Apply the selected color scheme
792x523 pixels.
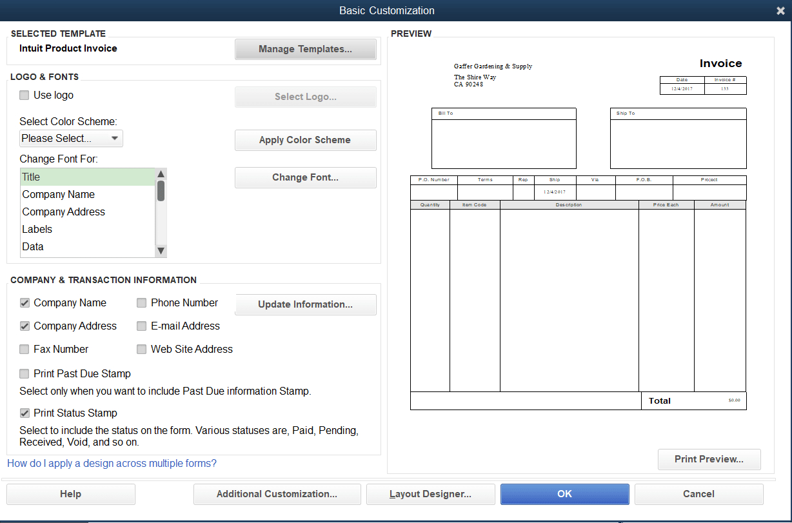click(x=305, y=140)
